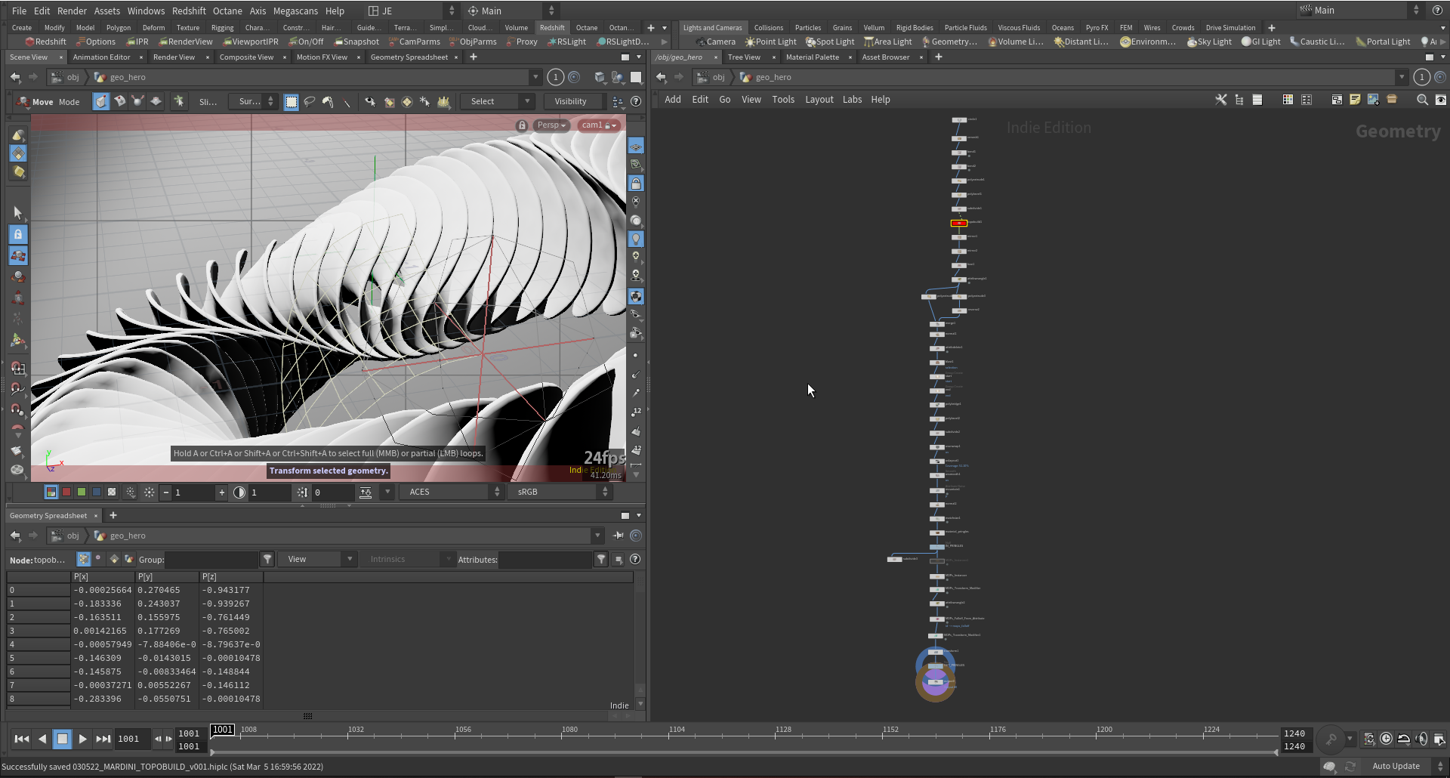Open the Persp viewport menu
Screen dimensions: 1450x778
click(x=551, y=125)
